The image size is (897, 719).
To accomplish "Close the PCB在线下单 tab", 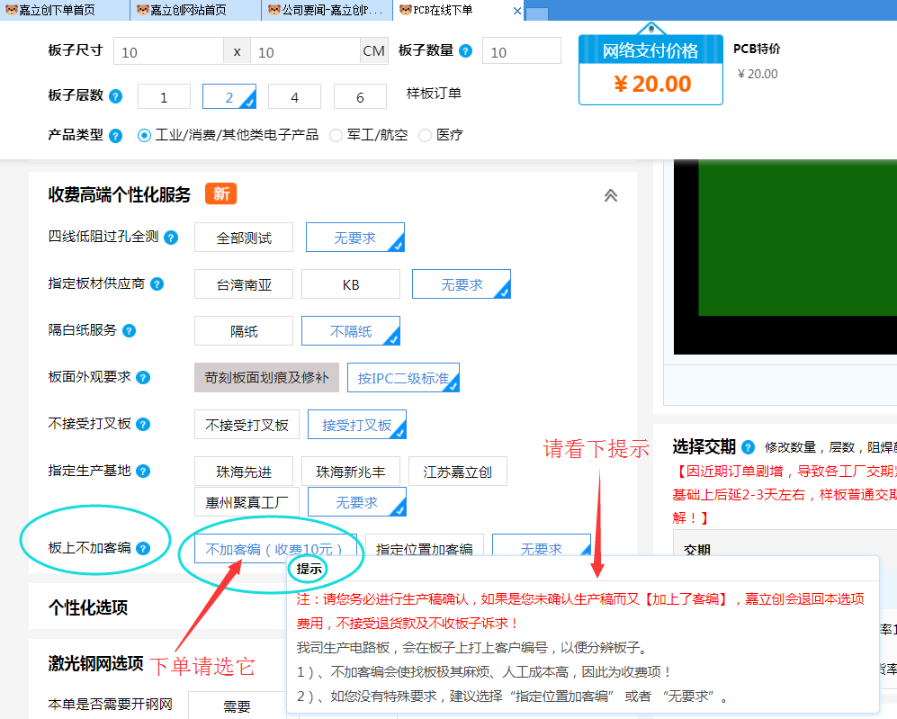I will (x=517, y=12).
